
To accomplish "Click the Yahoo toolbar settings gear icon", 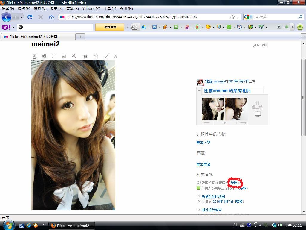I will click(300, 27).
